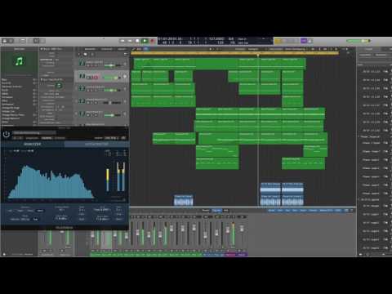Click the green music note library icon
Image resolution: width=392 pixels, height=294 pixels.
(x=19, y=61)
